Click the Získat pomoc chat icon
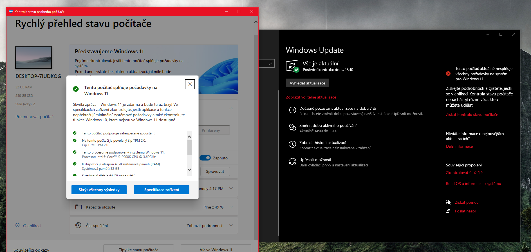 (448, 202)
